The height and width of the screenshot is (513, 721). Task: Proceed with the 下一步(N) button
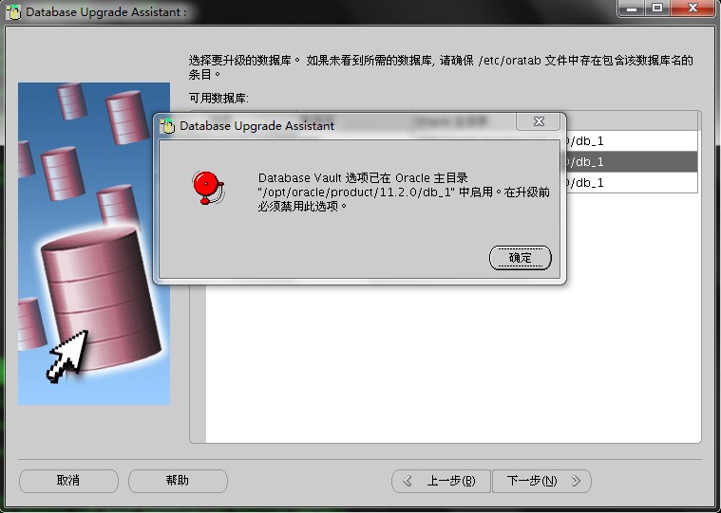coord(541,481)
